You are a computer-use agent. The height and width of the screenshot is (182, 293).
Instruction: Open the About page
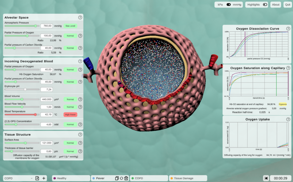[275, 5]
